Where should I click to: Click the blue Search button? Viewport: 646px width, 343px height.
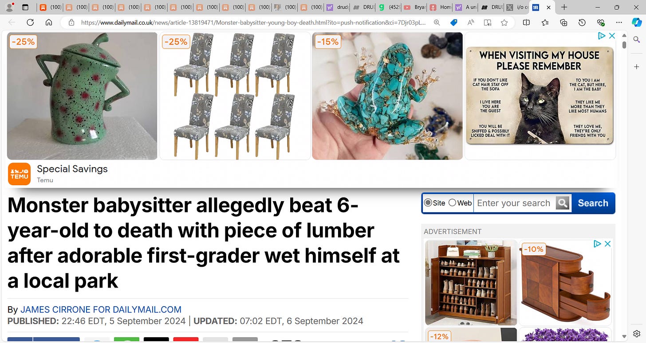[x=593, y=203]
